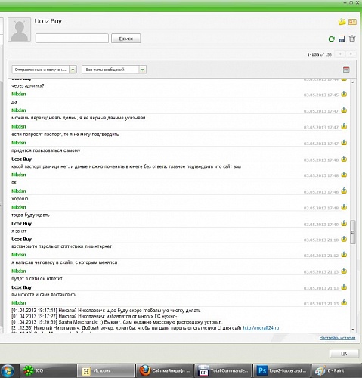Open the 'Все типы сообщений' dropdown
The width and height of the screenshot is (362, 378).
point(114,70)
